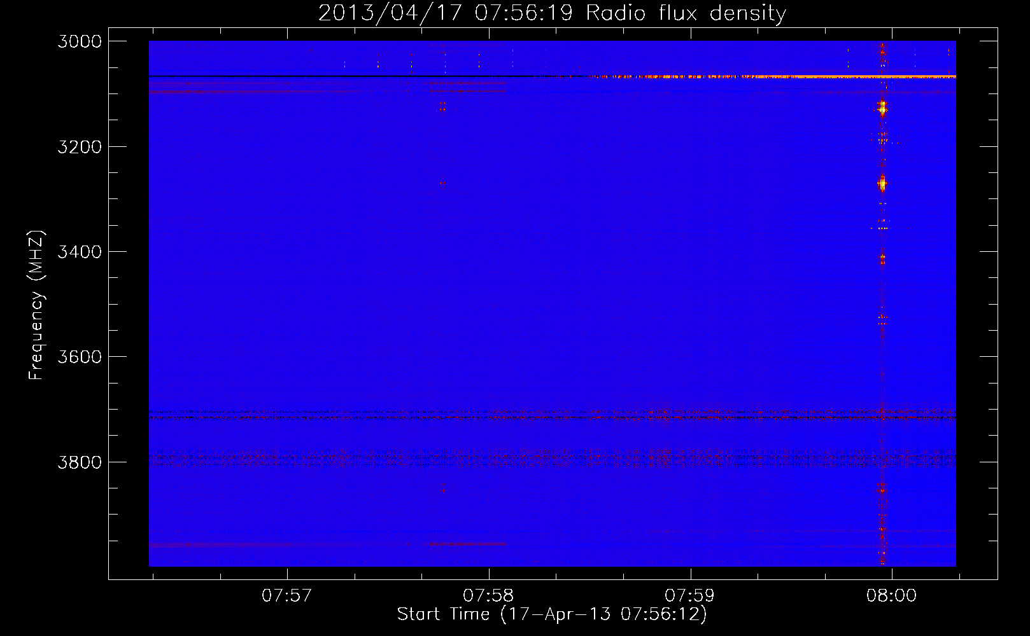Click the 'Start Time (17-Apr-13 07:56:12)' axis label
1030x636 pixels.
[x=552, y=614]
